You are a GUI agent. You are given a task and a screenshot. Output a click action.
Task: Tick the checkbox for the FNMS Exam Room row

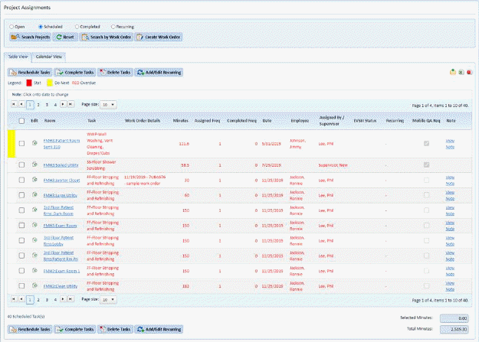tap(21, 225)
